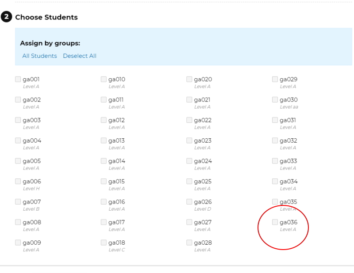Check student ga014's box

click(x=104, y=161)
